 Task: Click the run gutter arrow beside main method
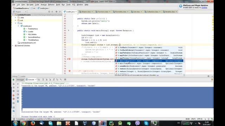pyautogui.click(x=69, y=30)
